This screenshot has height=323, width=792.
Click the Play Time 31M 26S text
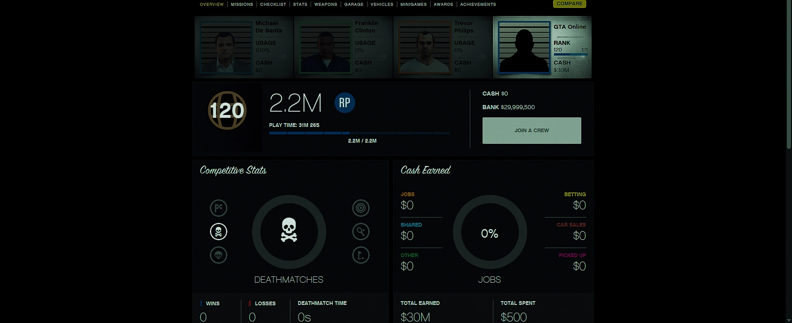pyautogui.click(x=294, y=125)
